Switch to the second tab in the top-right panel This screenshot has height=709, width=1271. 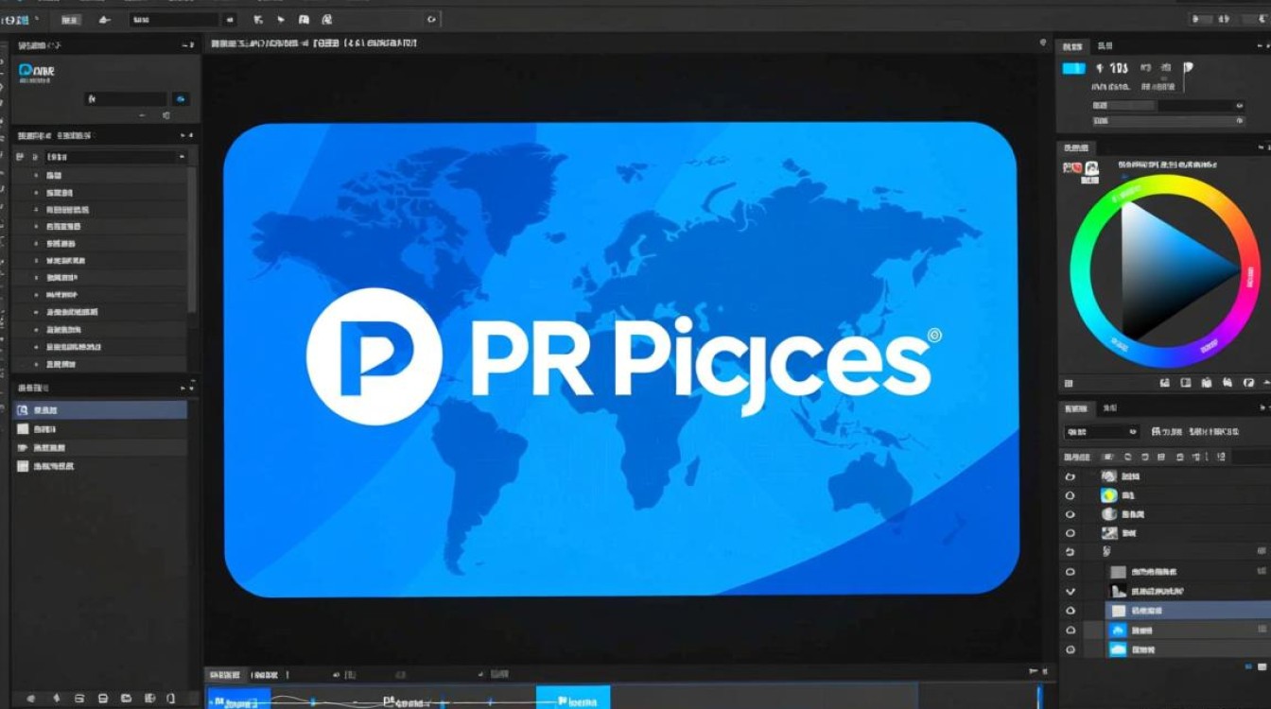coord(1104,45)
